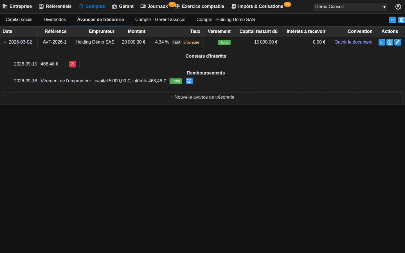Add interest note for AVT-2026-1
Screen dimensions: 405x253
[382, 42]
